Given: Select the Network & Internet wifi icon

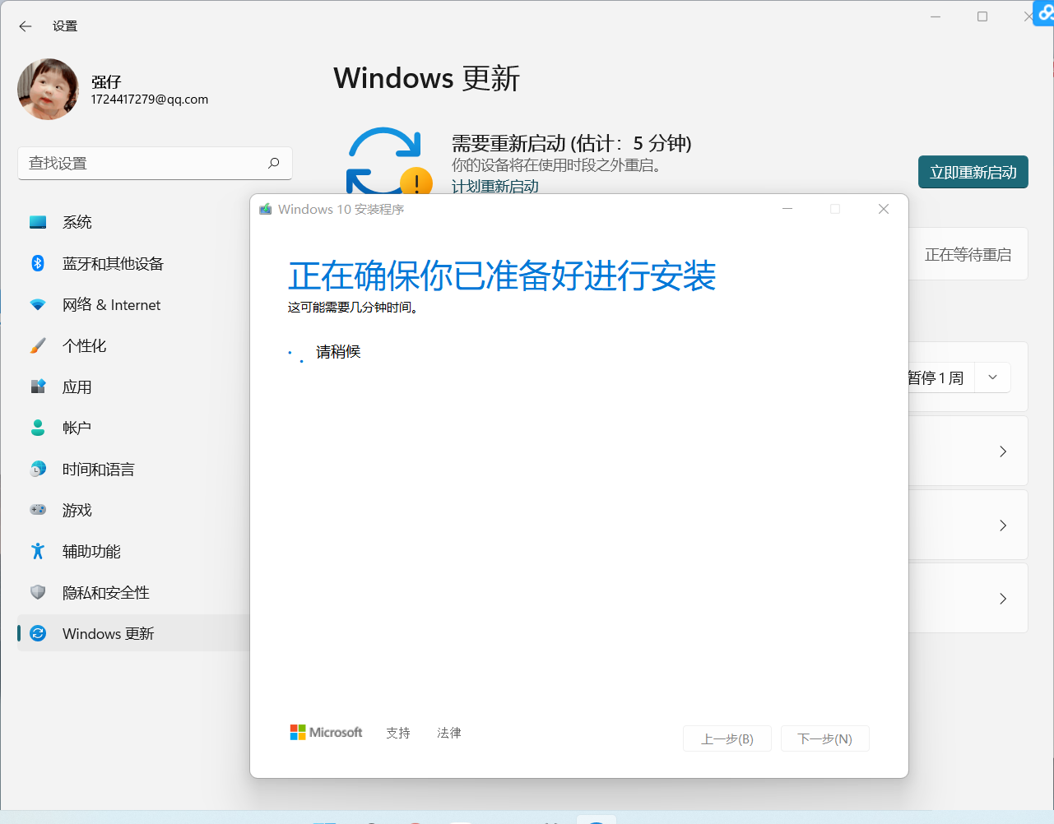Looking at the screenshot, I should (38, 304).
